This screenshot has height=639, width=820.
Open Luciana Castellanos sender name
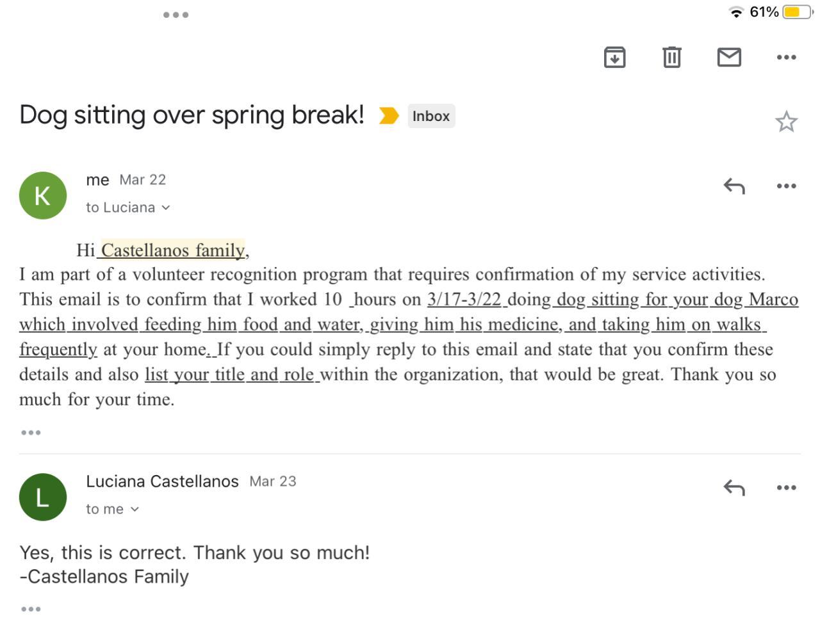pos(162,481)
